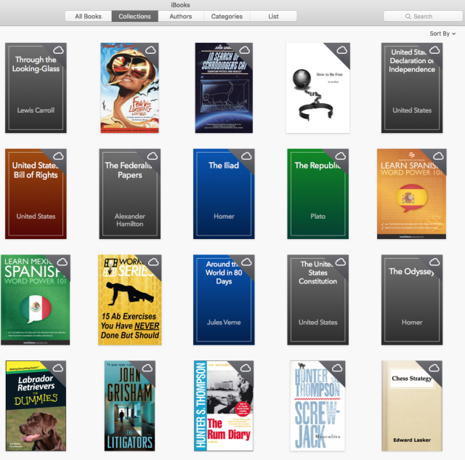Click cloud icon on Fear and Loathing cover
This screenshot has height=460, width=465.
pos(150,50)
